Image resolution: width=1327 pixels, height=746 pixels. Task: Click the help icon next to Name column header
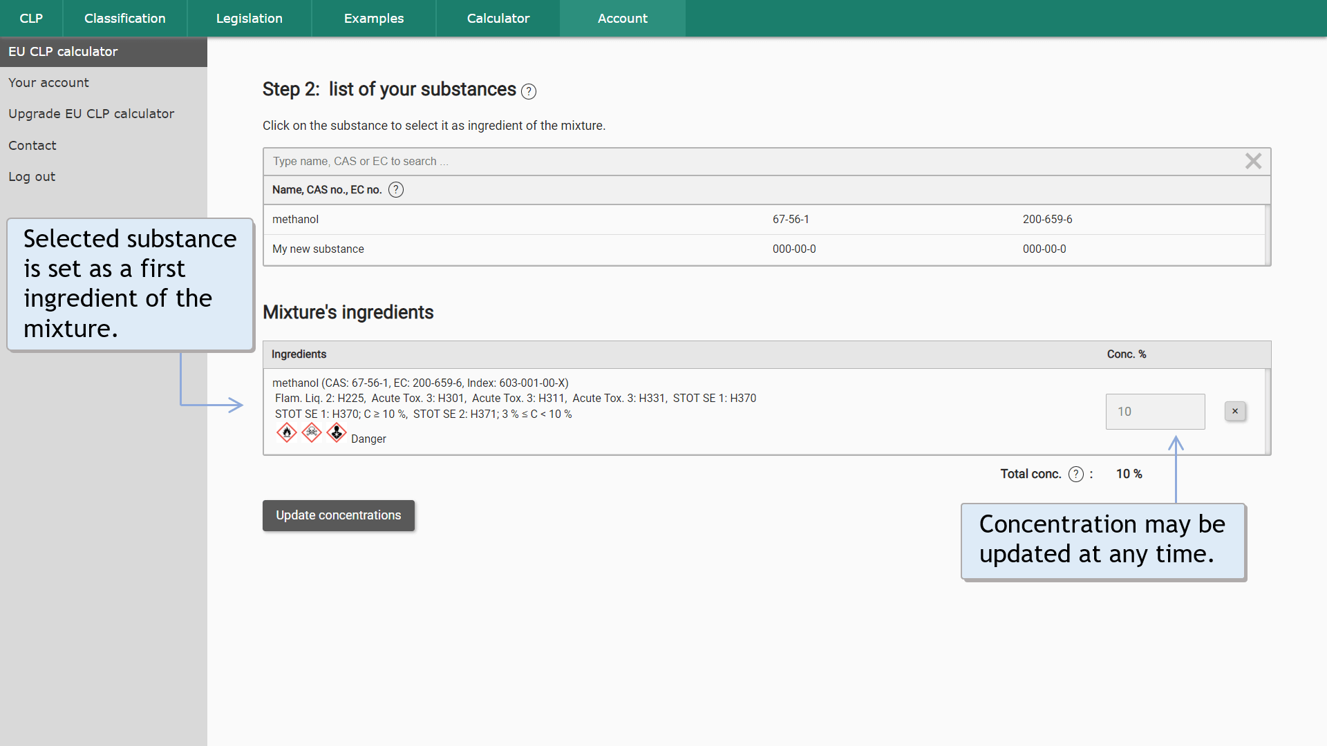tap(395, 189)
